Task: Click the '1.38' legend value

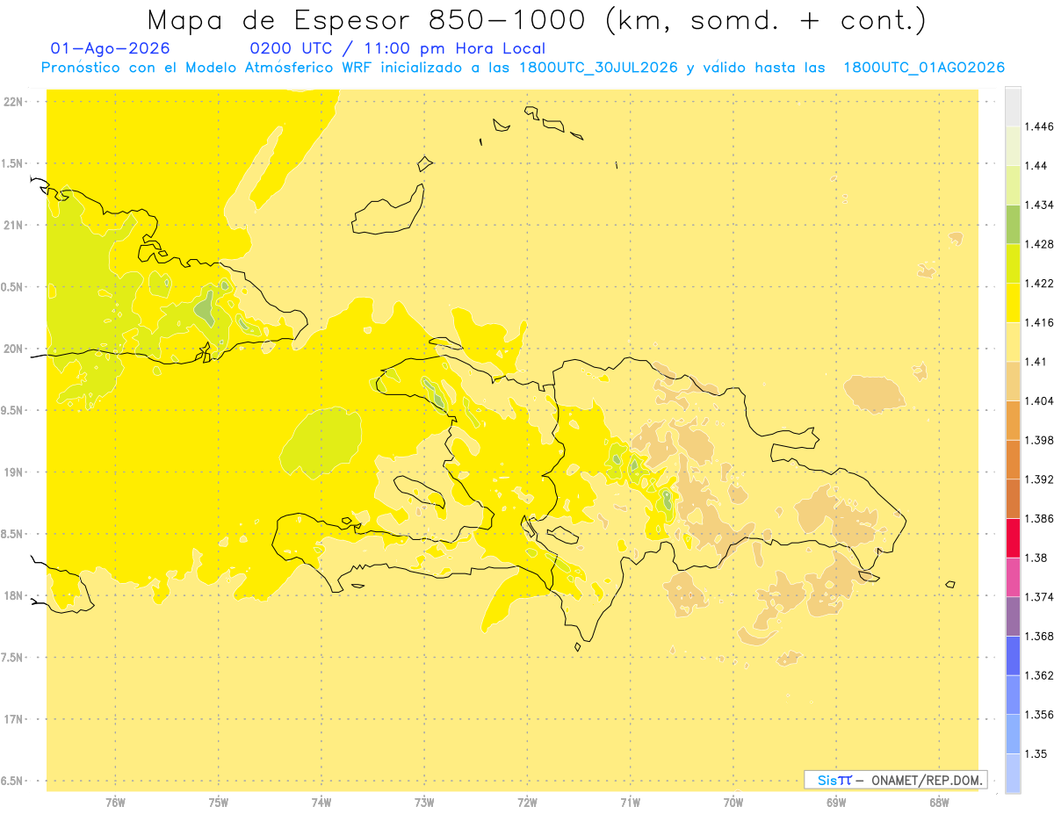Action: coord(1035,558)
